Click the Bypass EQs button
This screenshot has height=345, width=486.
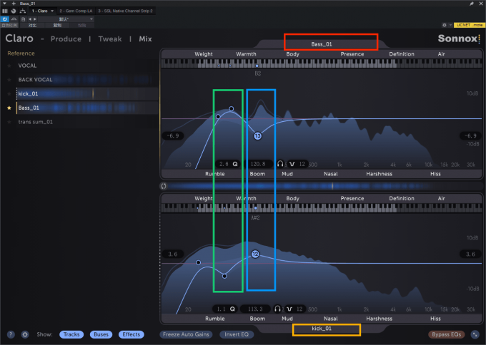click(446, 334)
